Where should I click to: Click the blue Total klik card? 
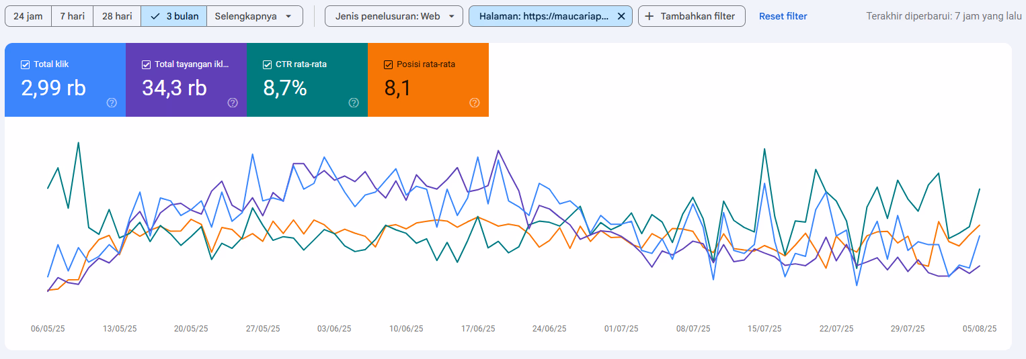(x=65, y=80)
